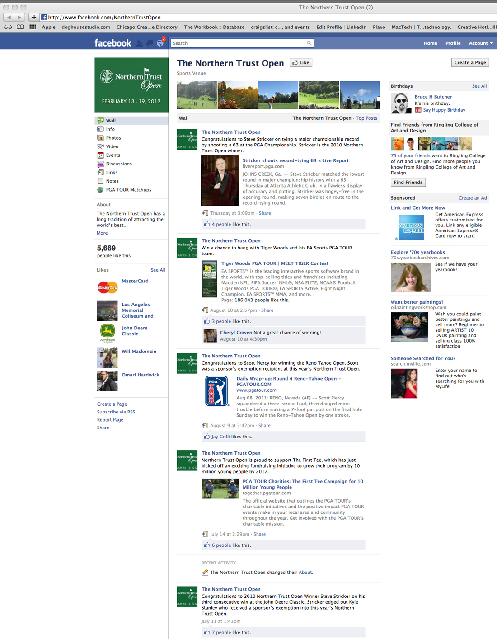Show Top Sites grid icon

pos(33,27)
